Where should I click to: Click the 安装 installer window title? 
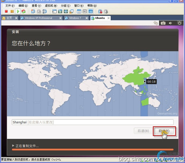coord(15,32)
